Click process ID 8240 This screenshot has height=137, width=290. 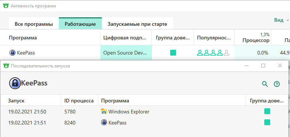[x=70, y=123]
